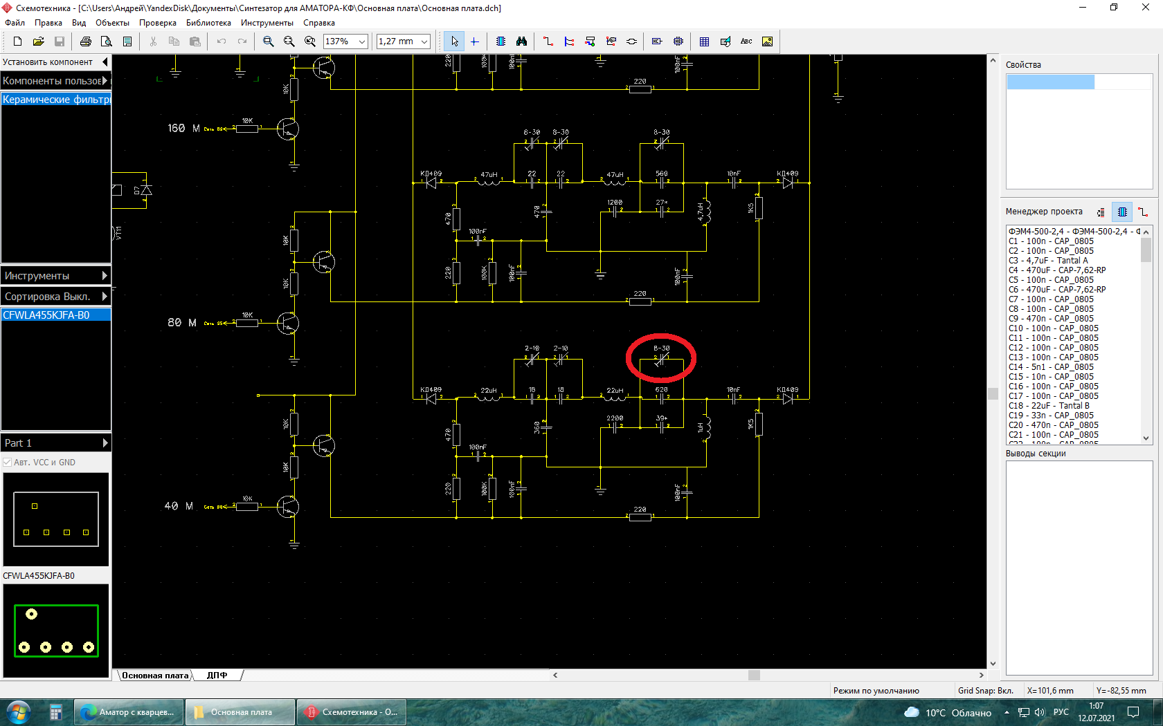Select the Керамические фильтры library
The image size is (1163, 726).
pyautogui.click(x=55, y=100)
